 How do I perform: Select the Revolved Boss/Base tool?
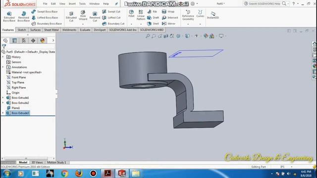tap(23, 16)
